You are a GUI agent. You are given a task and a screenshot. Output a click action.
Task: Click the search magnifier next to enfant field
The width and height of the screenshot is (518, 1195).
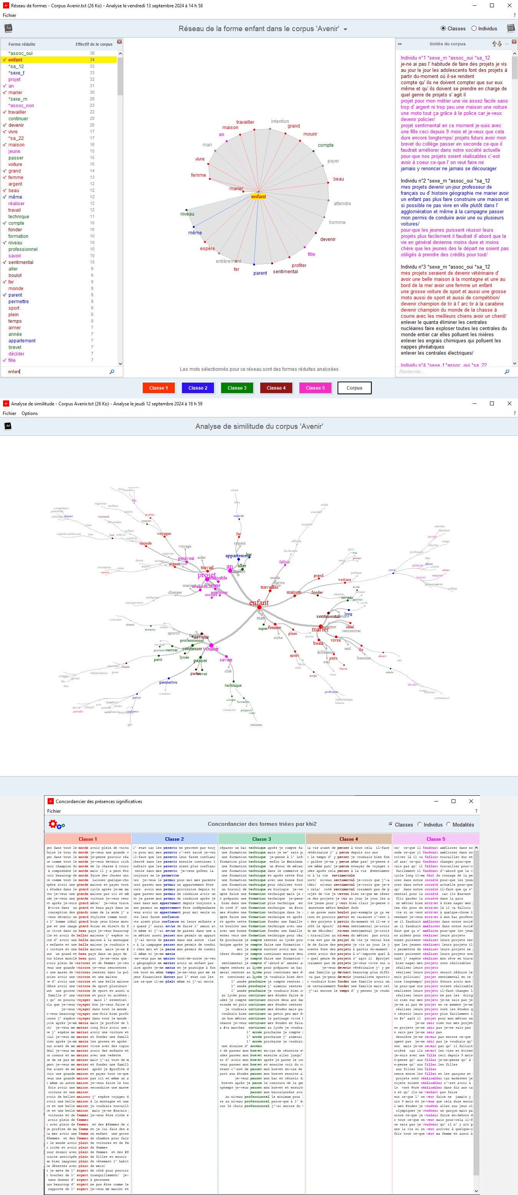(112, 372)
